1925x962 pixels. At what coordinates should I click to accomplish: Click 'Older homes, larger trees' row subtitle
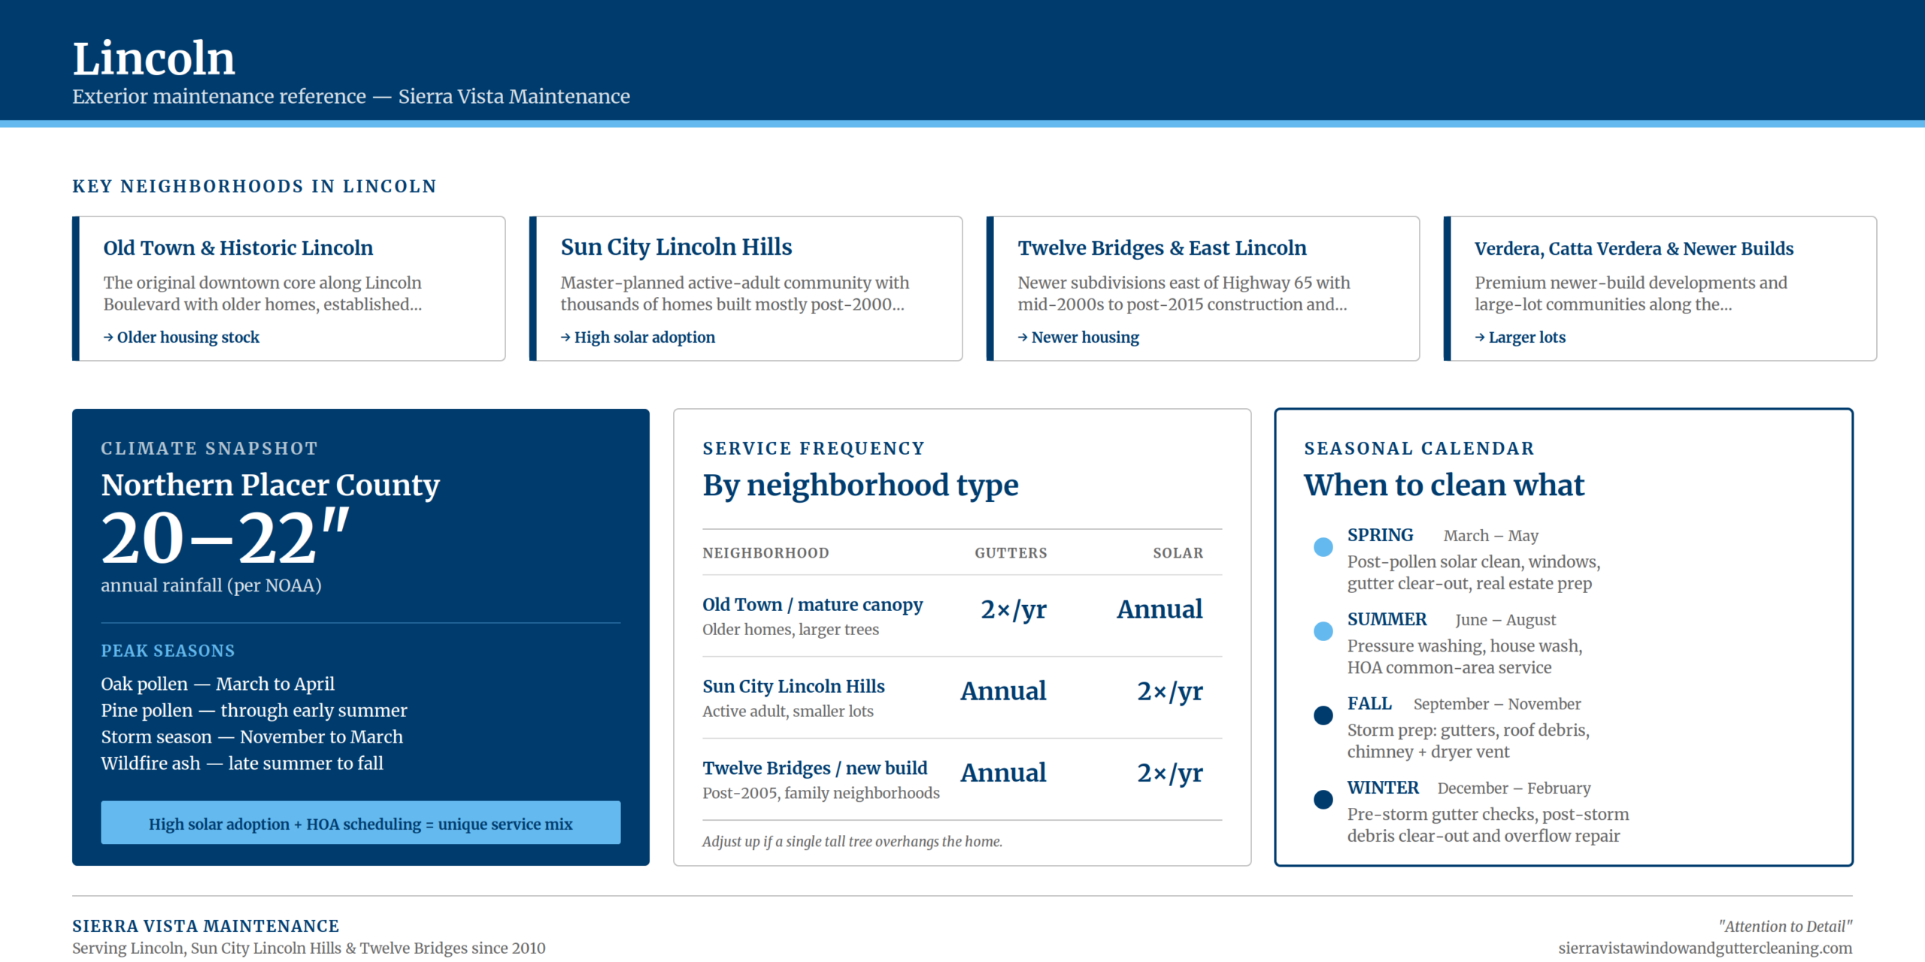click(x=790, y=630)
